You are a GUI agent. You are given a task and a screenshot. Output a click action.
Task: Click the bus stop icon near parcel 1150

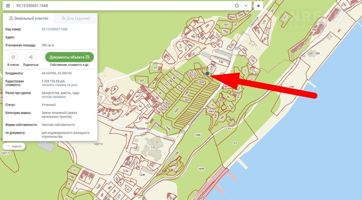236,48
